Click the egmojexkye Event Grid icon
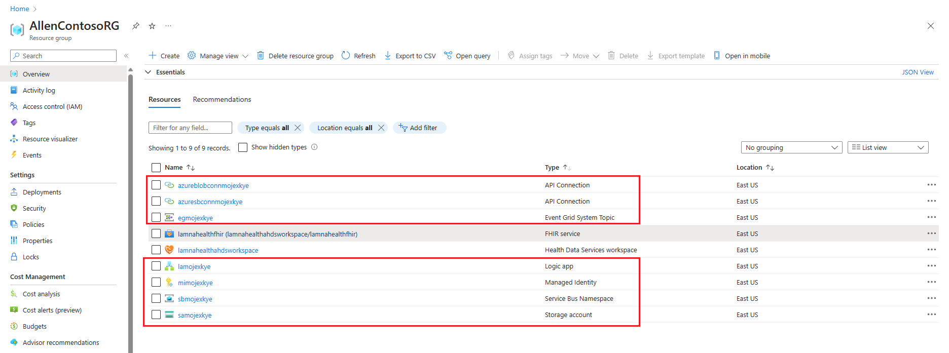The height and width of the screenshot is (353, 949). coord(169,218)
